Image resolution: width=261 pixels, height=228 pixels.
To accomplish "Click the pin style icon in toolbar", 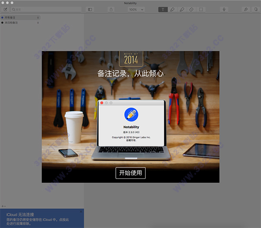I will pyautogui.click(x=246, y=10).
